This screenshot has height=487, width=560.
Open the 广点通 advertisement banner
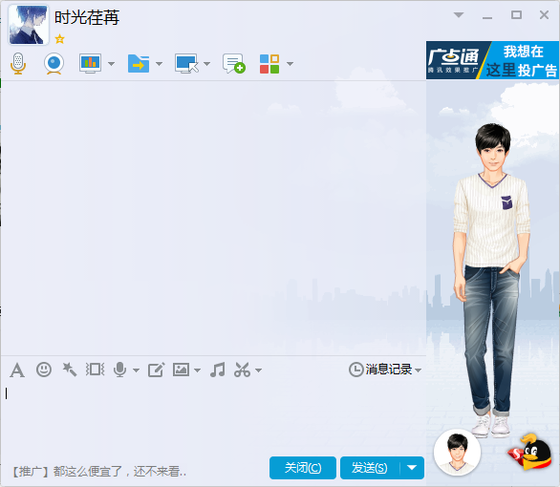coord(492,60)
